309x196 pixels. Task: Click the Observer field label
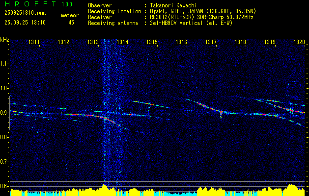click(100, 5)
